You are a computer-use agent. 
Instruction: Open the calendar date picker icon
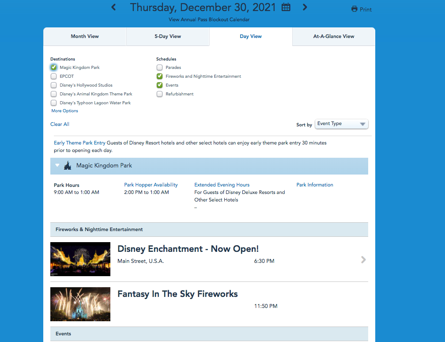pos(286,7)
